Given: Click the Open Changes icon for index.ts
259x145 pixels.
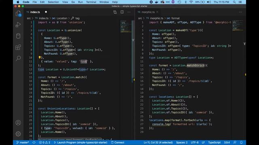Looking at the screenshot, I should pyautogui.click(x=115, y=12).
